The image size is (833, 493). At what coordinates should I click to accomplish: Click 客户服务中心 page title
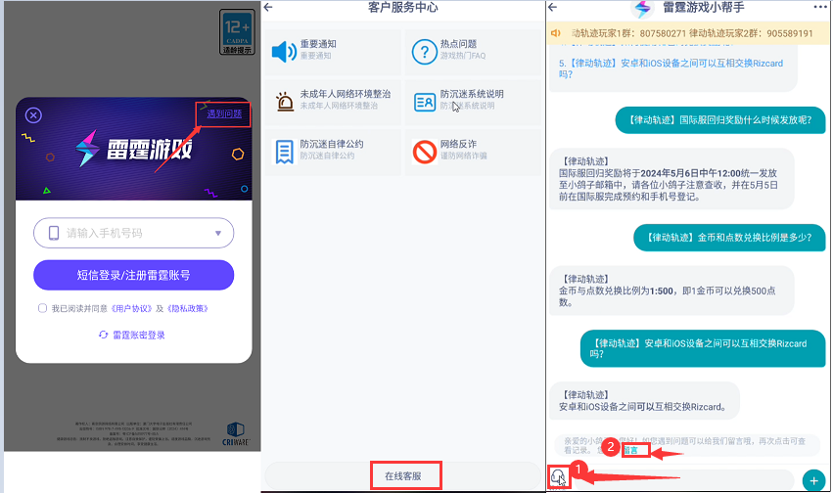403,7
